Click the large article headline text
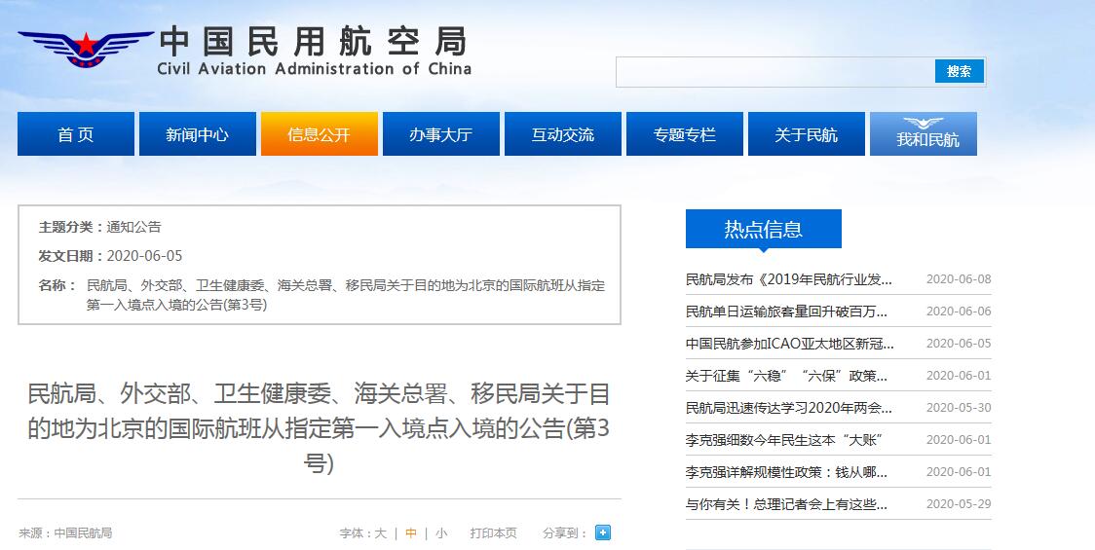 319,428
